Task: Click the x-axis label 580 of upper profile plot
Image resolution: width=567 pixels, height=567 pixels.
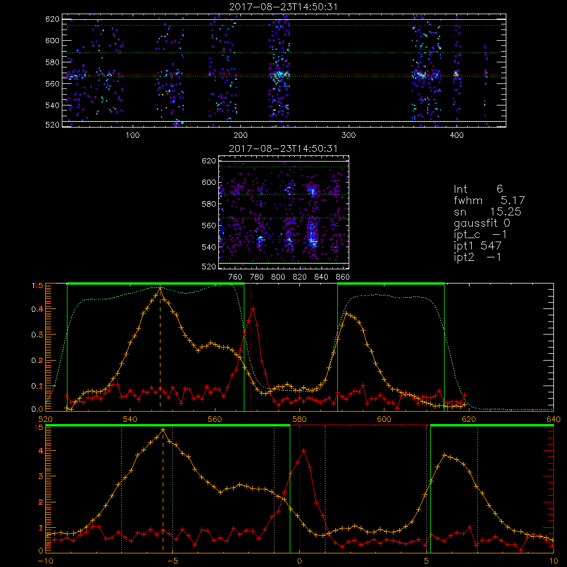Action: tap(299, 419)
